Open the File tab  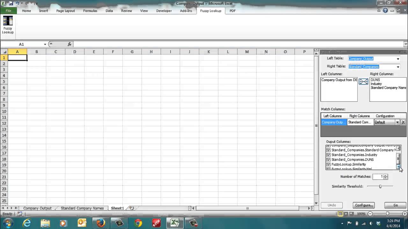[x=8, y=11]
